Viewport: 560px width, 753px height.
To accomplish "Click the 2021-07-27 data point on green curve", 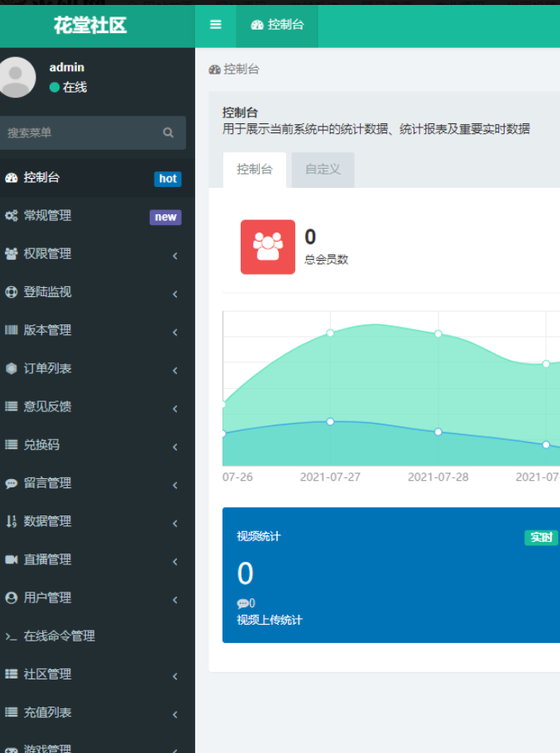I will (x=330, y=333).
